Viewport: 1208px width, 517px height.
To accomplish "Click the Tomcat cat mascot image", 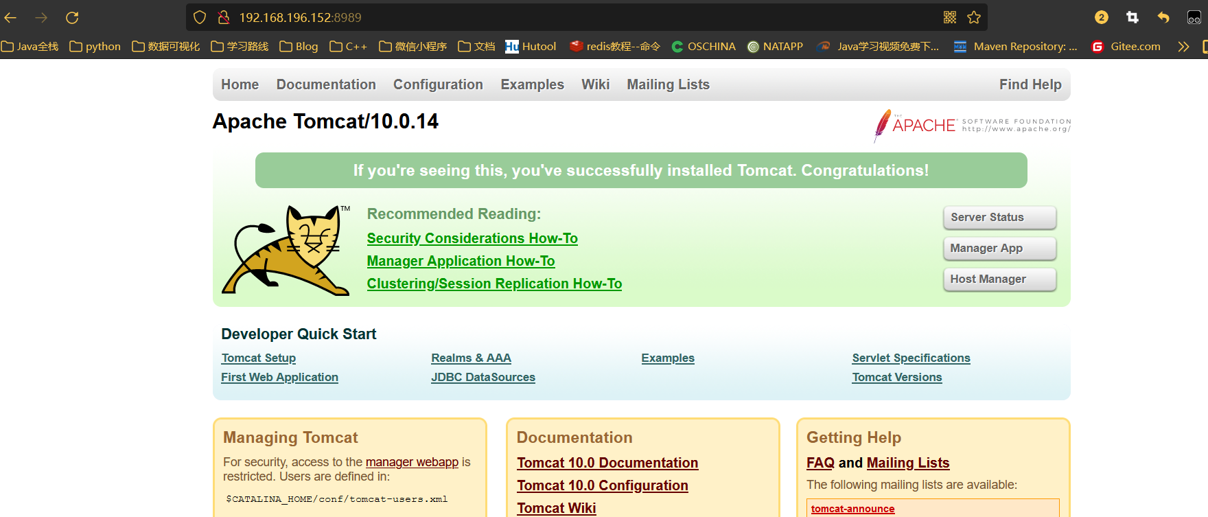I will tap(286, 251).
